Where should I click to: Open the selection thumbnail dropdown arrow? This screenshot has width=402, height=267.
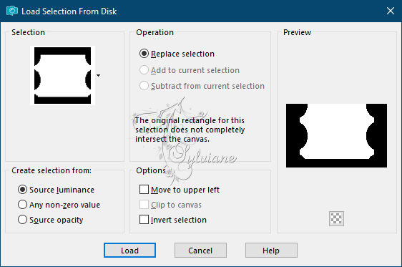pyautogui.click(x=99, y=75)
